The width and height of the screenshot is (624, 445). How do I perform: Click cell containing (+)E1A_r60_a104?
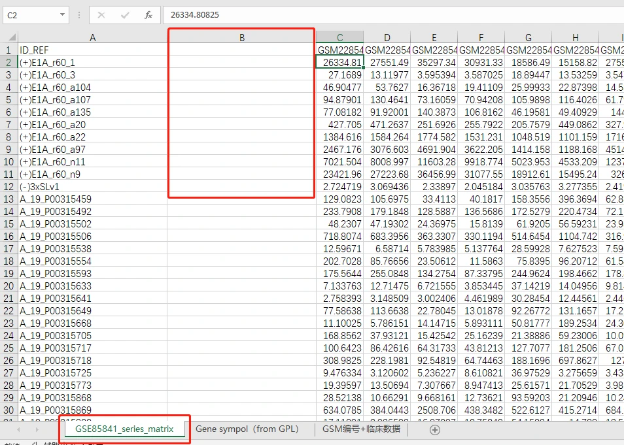point(92,88)
